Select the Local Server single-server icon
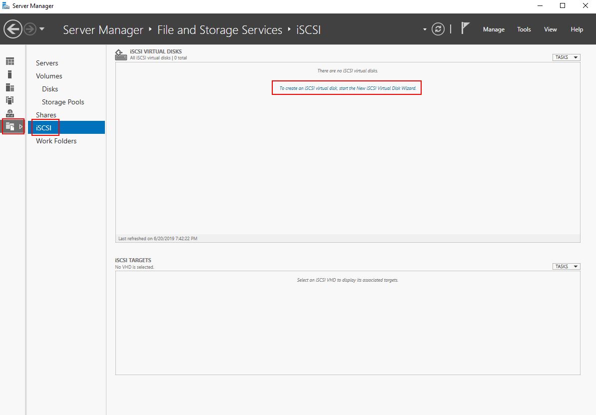 tap(10, 74)
